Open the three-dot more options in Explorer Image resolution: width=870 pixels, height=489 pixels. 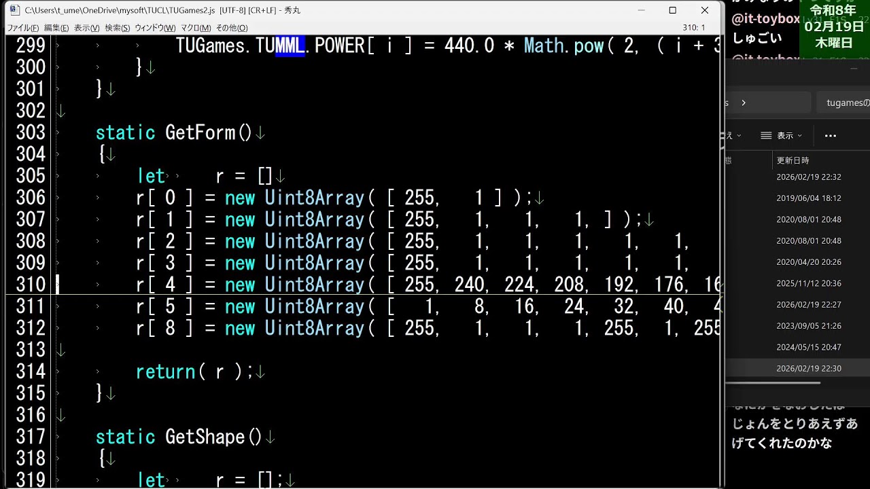[x=830, y=136]
